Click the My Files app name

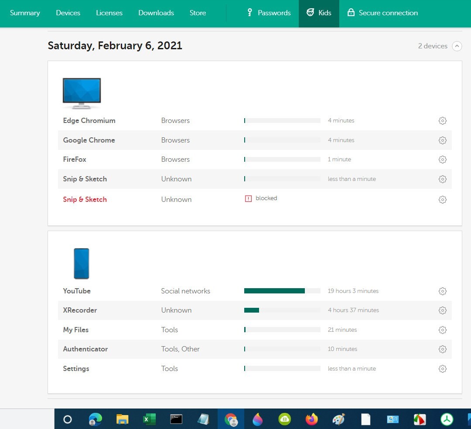pyautogui.click(x=76, y=330)
